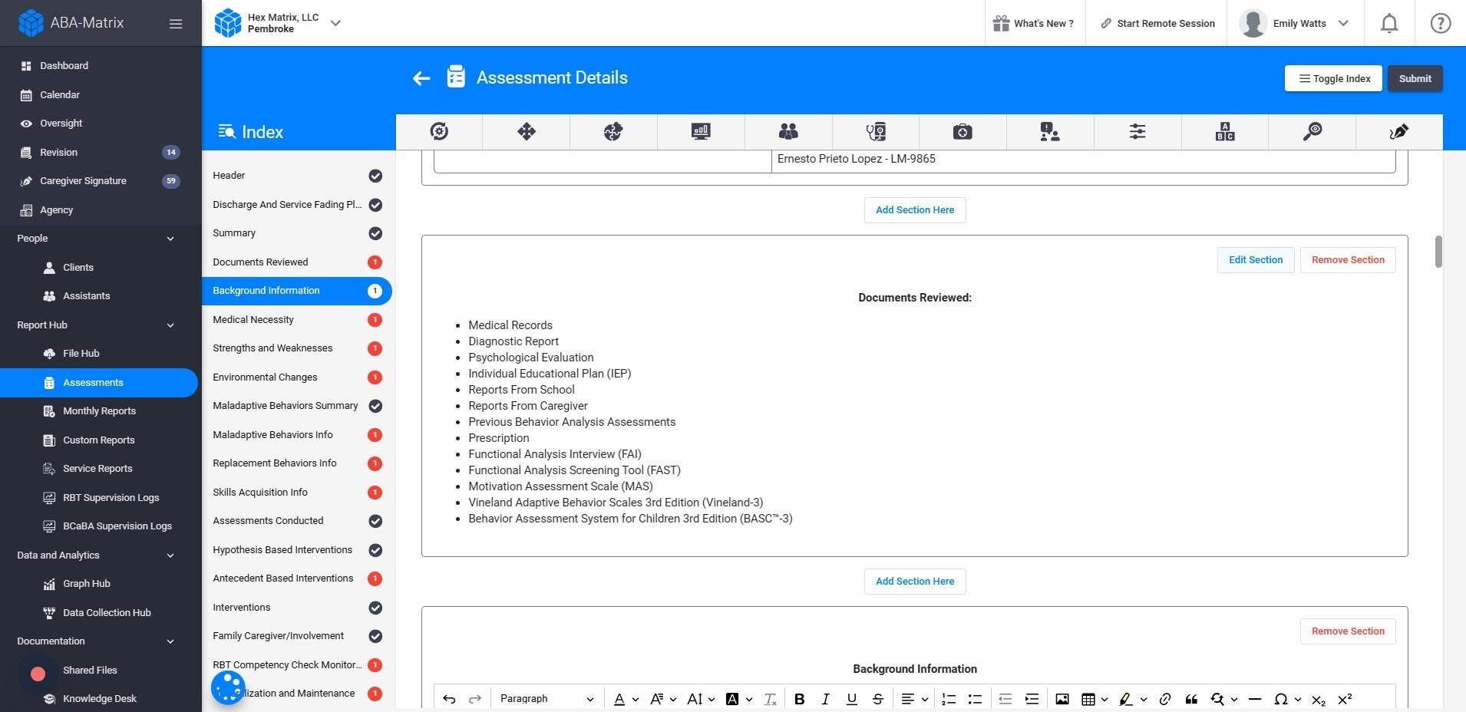This screenshot has height=712, width=1466.
Task: Go to Monthly Reports in the sidebar
Action: click(x=99, y=411)
